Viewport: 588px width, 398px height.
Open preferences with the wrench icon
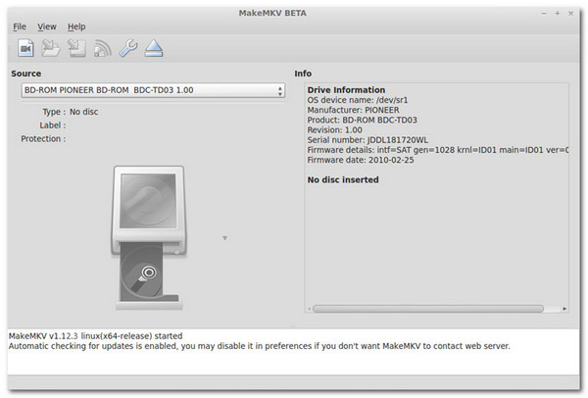[x=128, y=48]
